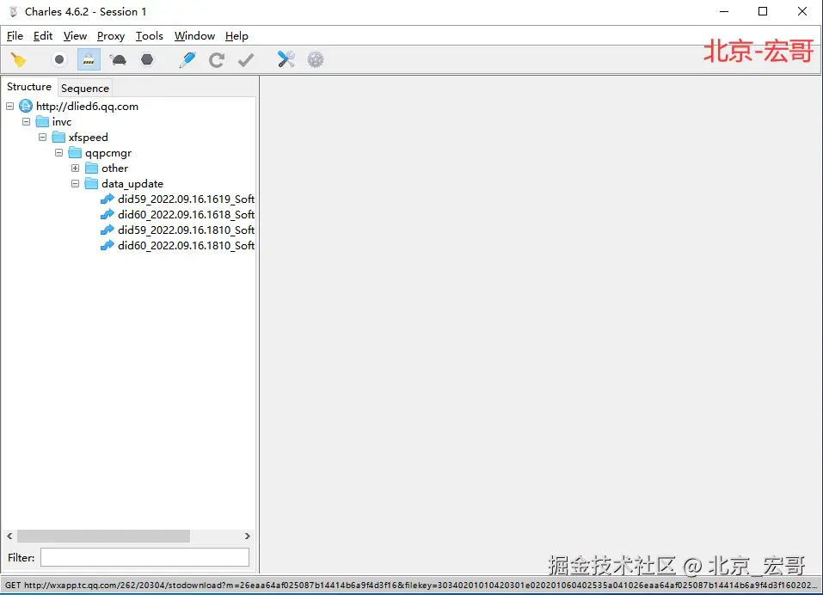Viewport: 823px width, 595px height.
Task: Select request did59_2022.09.16.1810_Soft
Action: point(177,230)
